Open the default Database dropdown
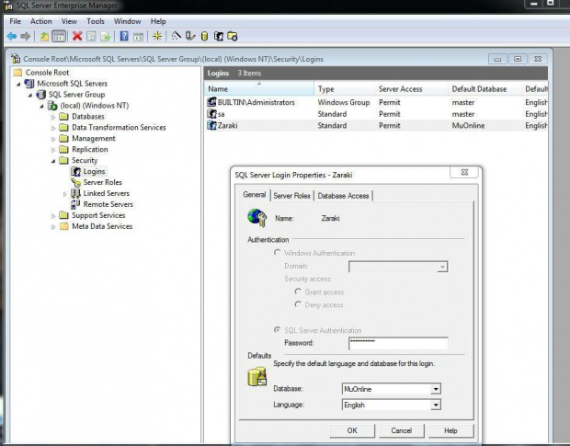The height and width of the screenshot is (446, 570). [436, 389]
